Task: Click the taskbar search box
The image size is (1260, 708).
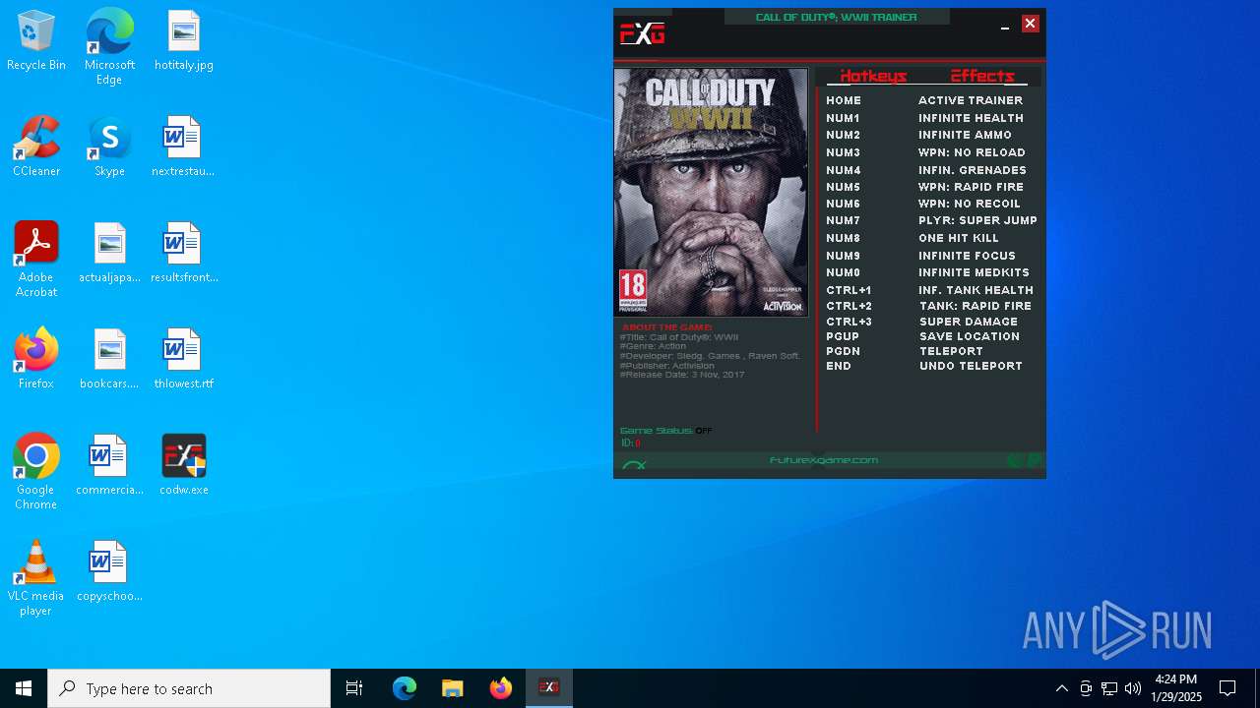Action: (x=189, y=688)
